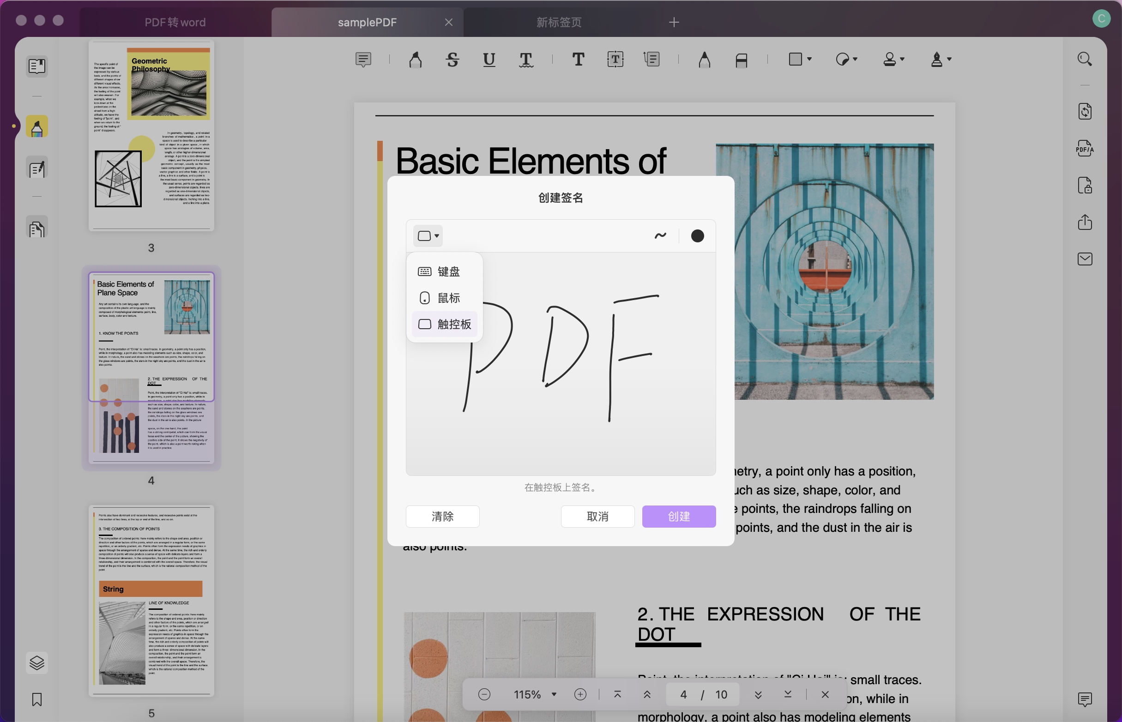Screen dimensions: 1122x722
Task: Select the highlight text tool
Action: (x=416, y=60)
